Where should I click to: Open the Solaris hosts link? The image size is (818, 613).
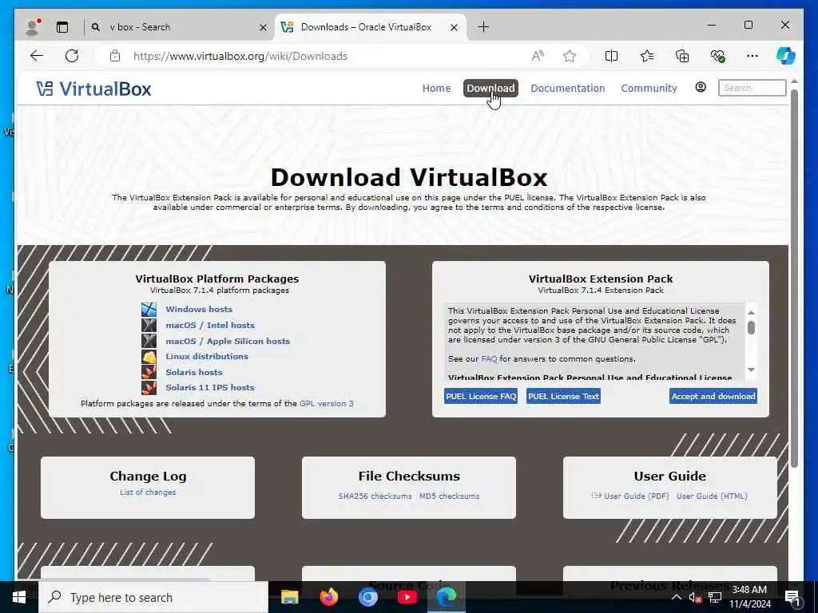(193, 372)
